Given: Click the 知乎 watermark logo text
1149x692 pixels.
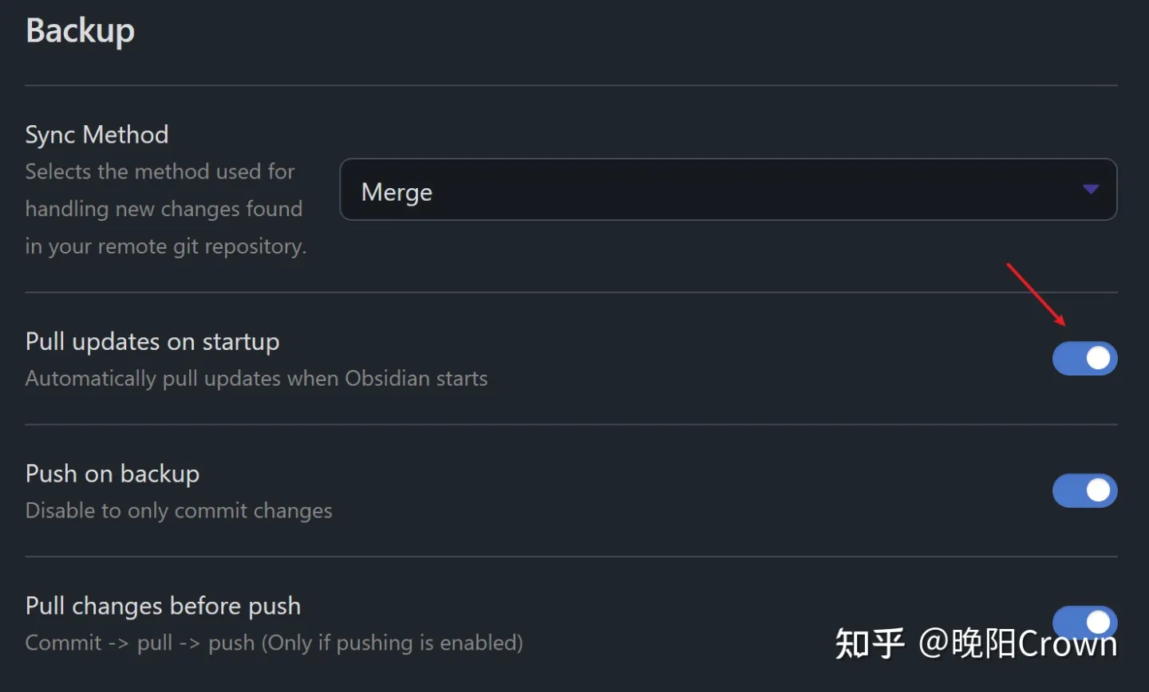Looking at the screenshot, I should coord(870,644).
